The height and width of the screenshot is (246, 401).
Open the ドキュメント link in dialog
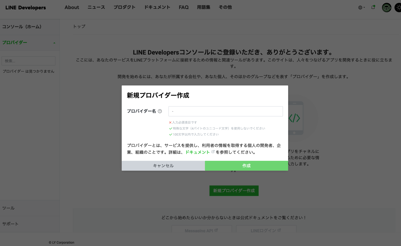(197, 152)
